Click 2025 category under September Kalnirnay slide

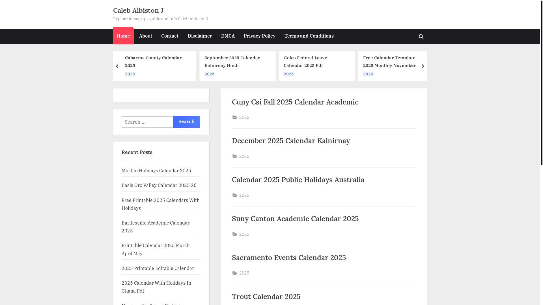coord(210,74)
